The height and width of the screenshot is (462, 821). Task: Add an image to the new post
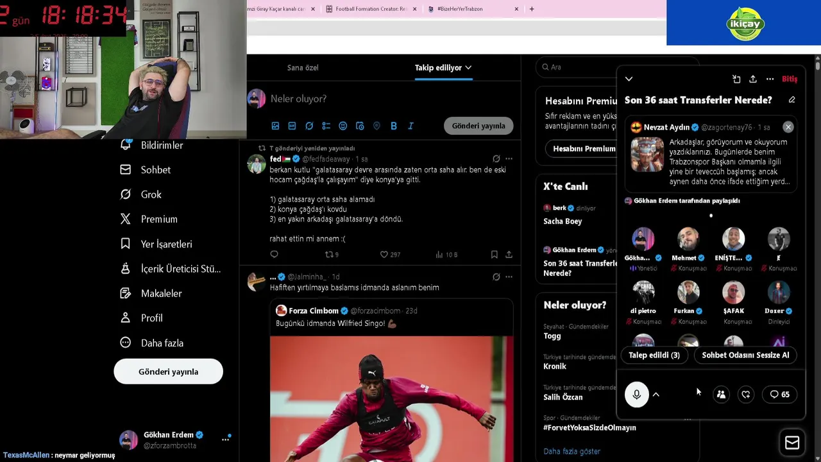[x=275, y=126]
